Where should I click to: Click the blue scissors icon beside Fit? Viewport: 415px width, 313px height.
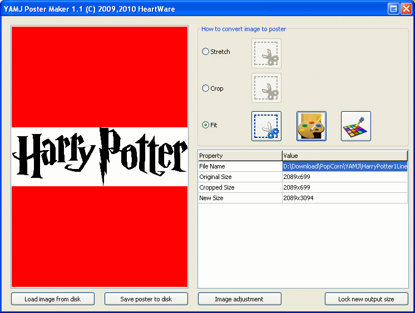pos(266,126)
